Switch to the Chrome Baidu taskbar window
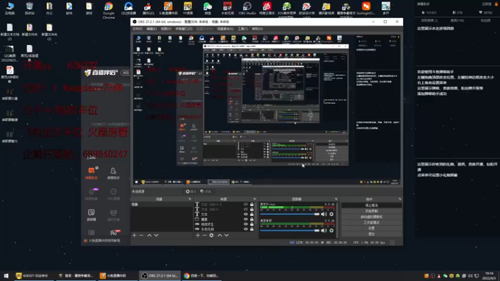The width and height of the screenshot is (500, 281). (201, 276)
